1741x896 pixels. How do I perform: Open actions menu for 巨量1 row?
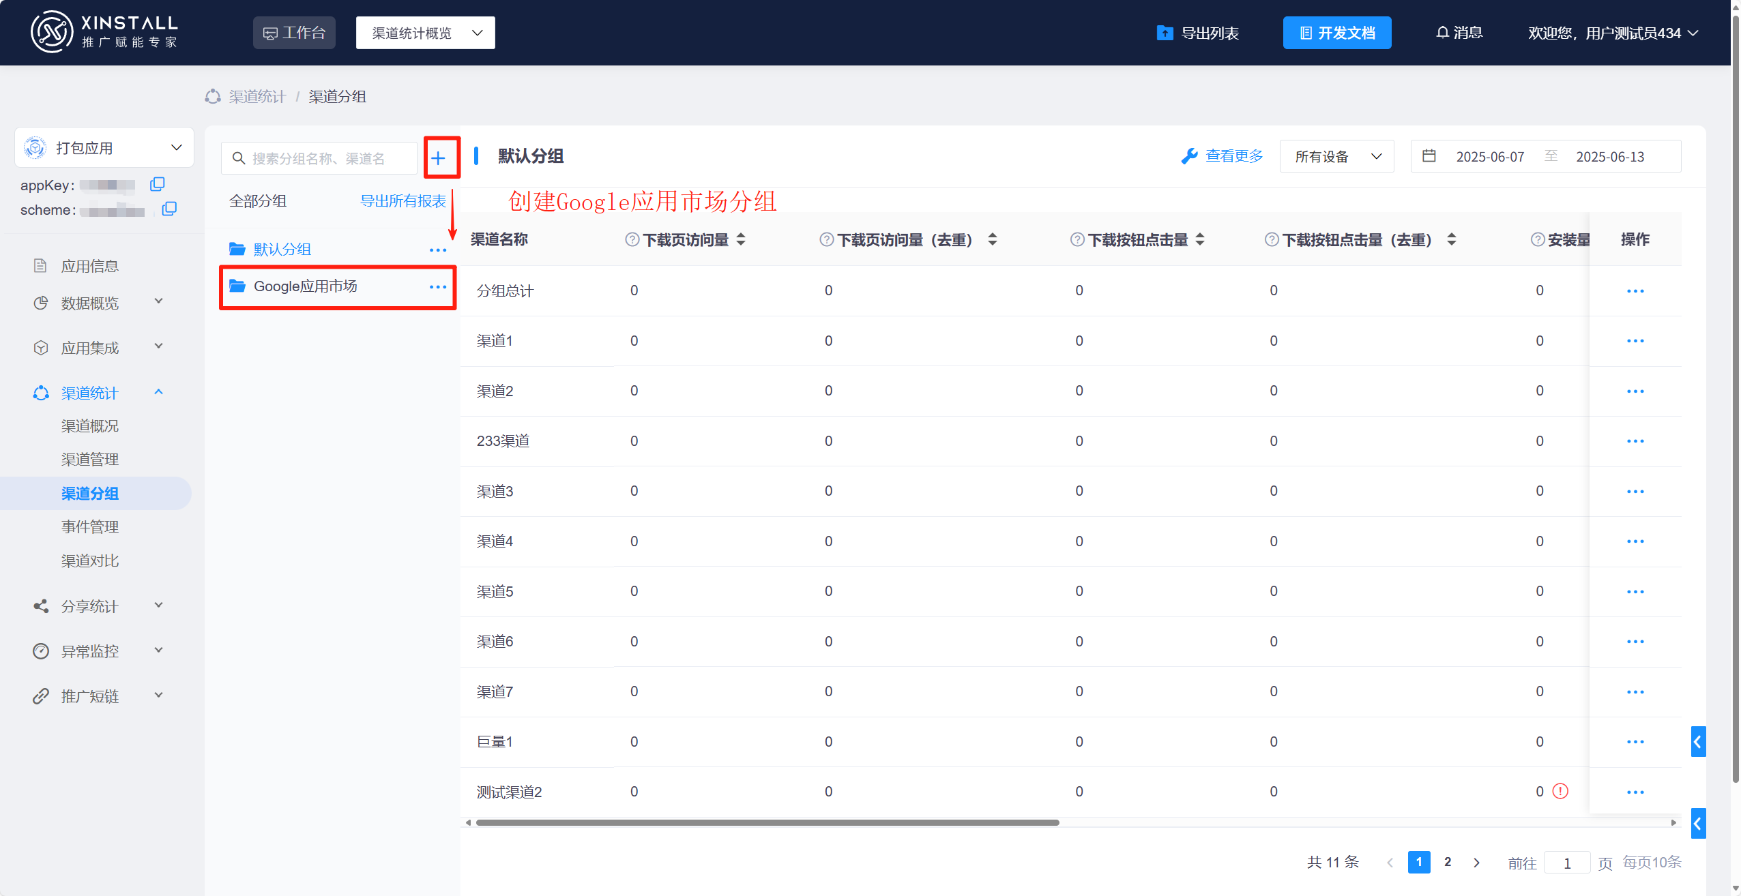click(1635, 742)
